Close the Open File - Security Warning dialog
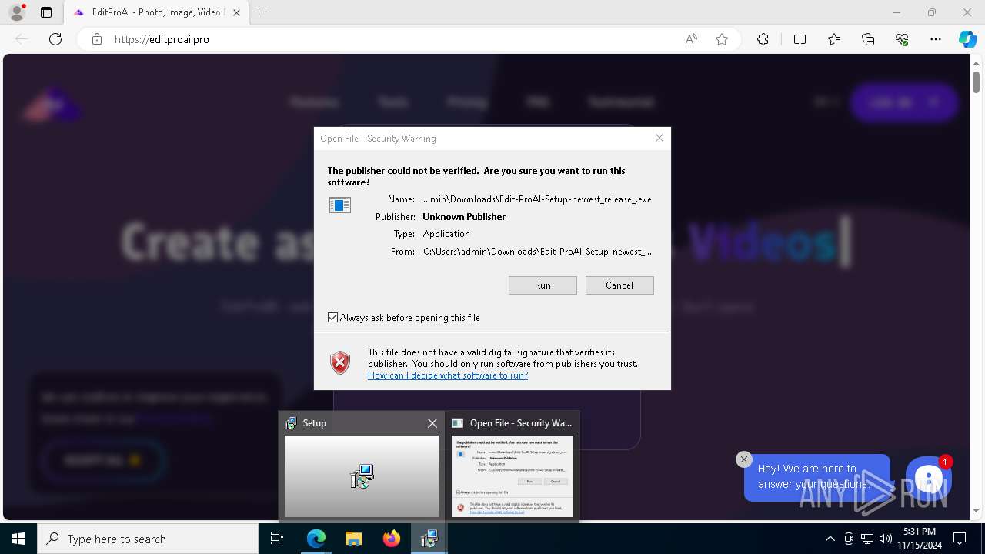 pos(659,138)
